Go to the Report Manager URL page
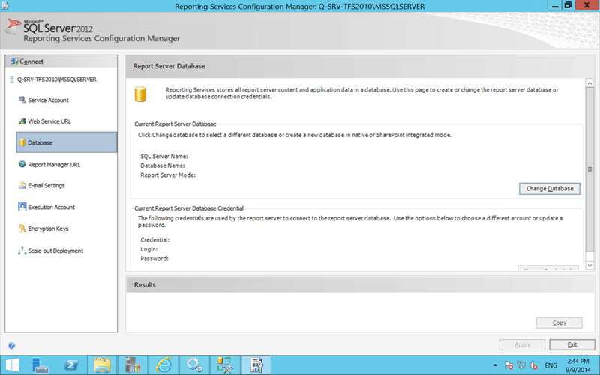This screenshot has width=600, height=375. tap(54, 164)
